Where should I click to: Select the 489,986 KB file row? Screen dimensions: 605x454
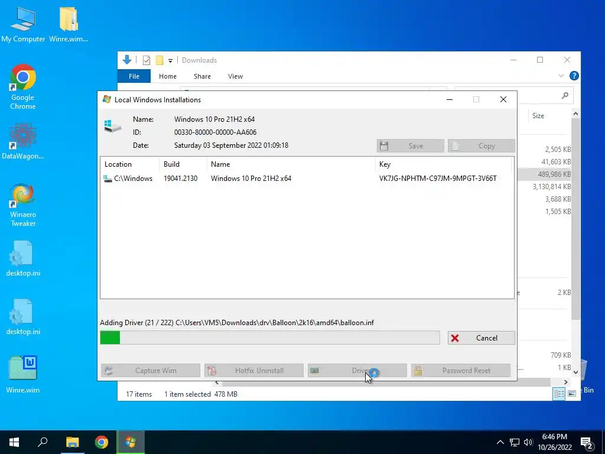coord(545,174)
